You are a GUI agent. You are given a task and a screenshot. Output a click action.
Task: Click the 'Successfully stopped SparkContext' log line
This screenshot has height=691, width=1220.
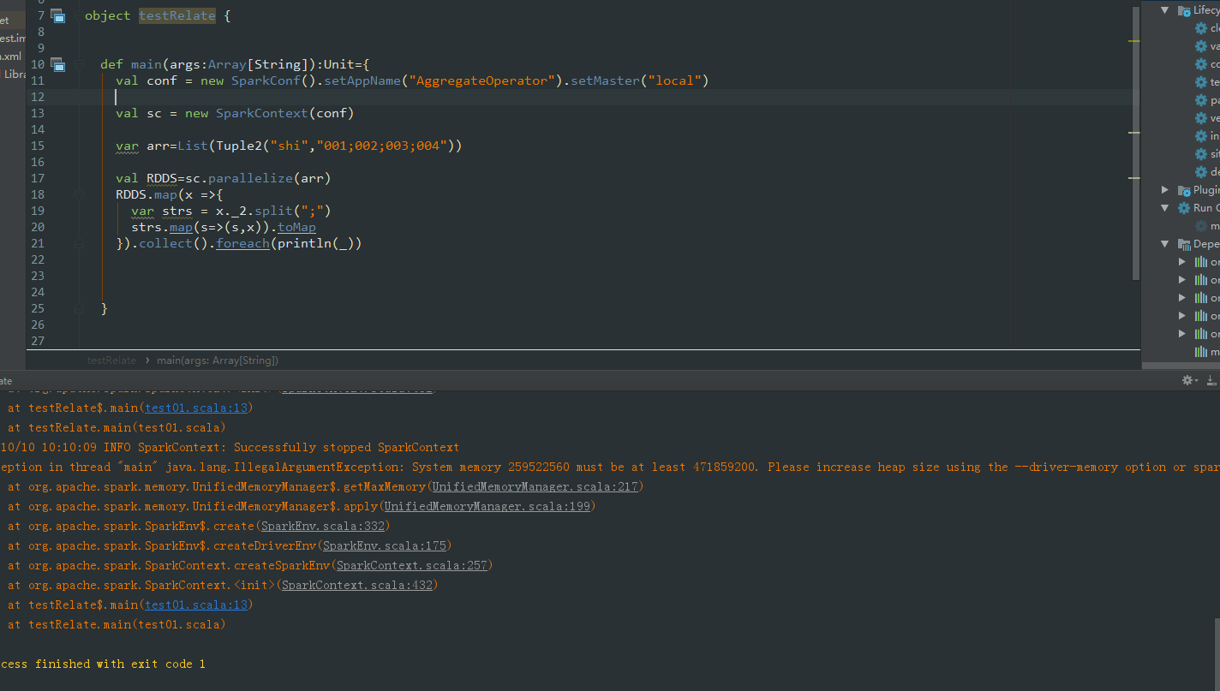coord(230,447)
